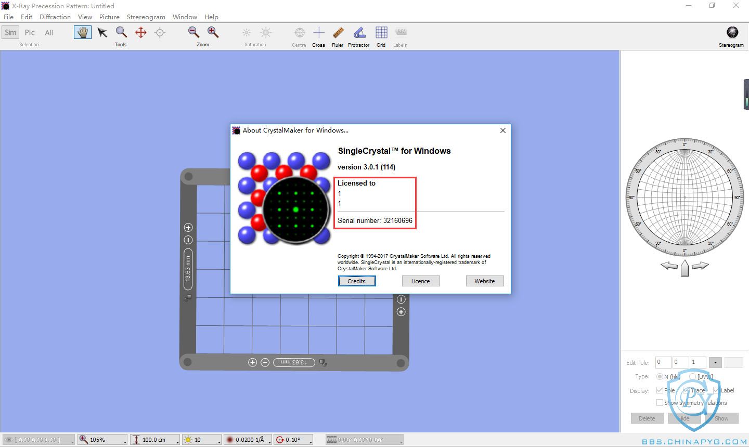Open the File menu

tap(8, 17)
